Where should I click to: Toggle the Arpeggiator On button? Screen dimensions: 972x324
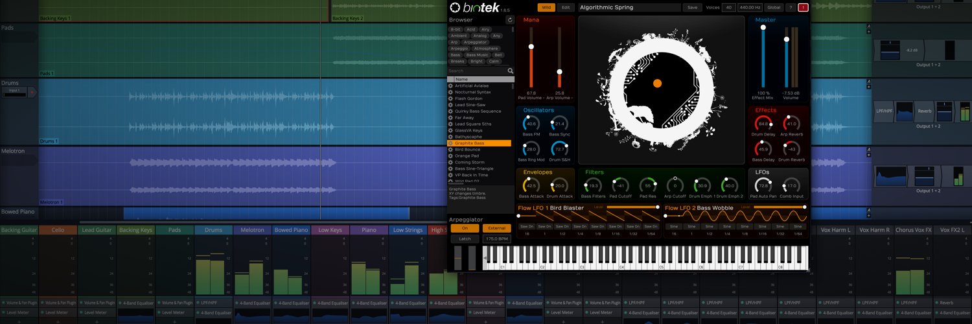[x=465, y=228]
